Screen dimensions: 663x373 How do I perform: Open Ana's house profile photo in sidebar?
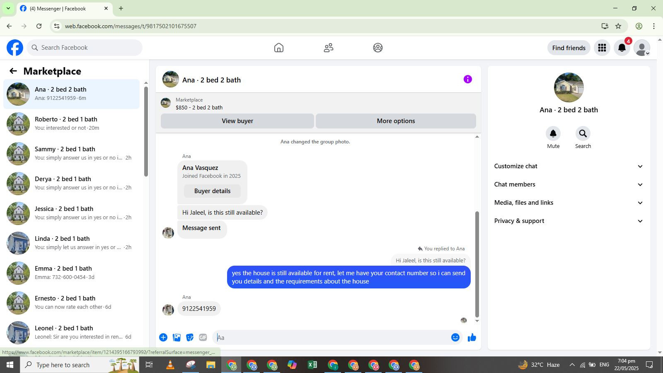click(x=569, y=87)
